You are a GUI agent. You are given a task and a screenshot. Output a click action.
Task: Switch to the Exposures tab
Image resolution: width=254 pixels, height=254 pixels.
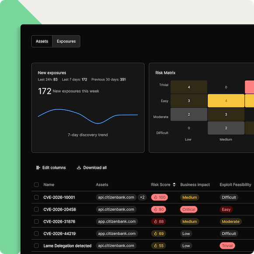(x=66, y=41)
